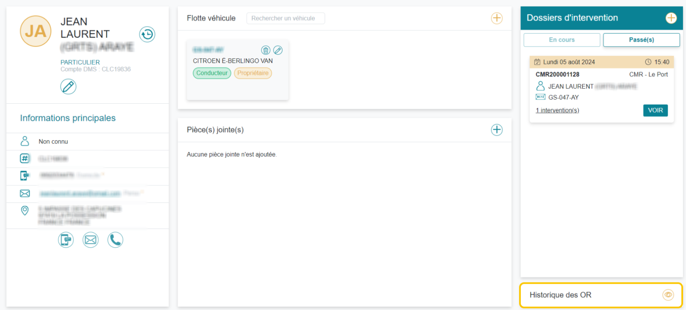Image resolution: width=686 pixels, height=310 pixels.
Task: Open the 1 intervention(s) link
Action: coord(557,111)
